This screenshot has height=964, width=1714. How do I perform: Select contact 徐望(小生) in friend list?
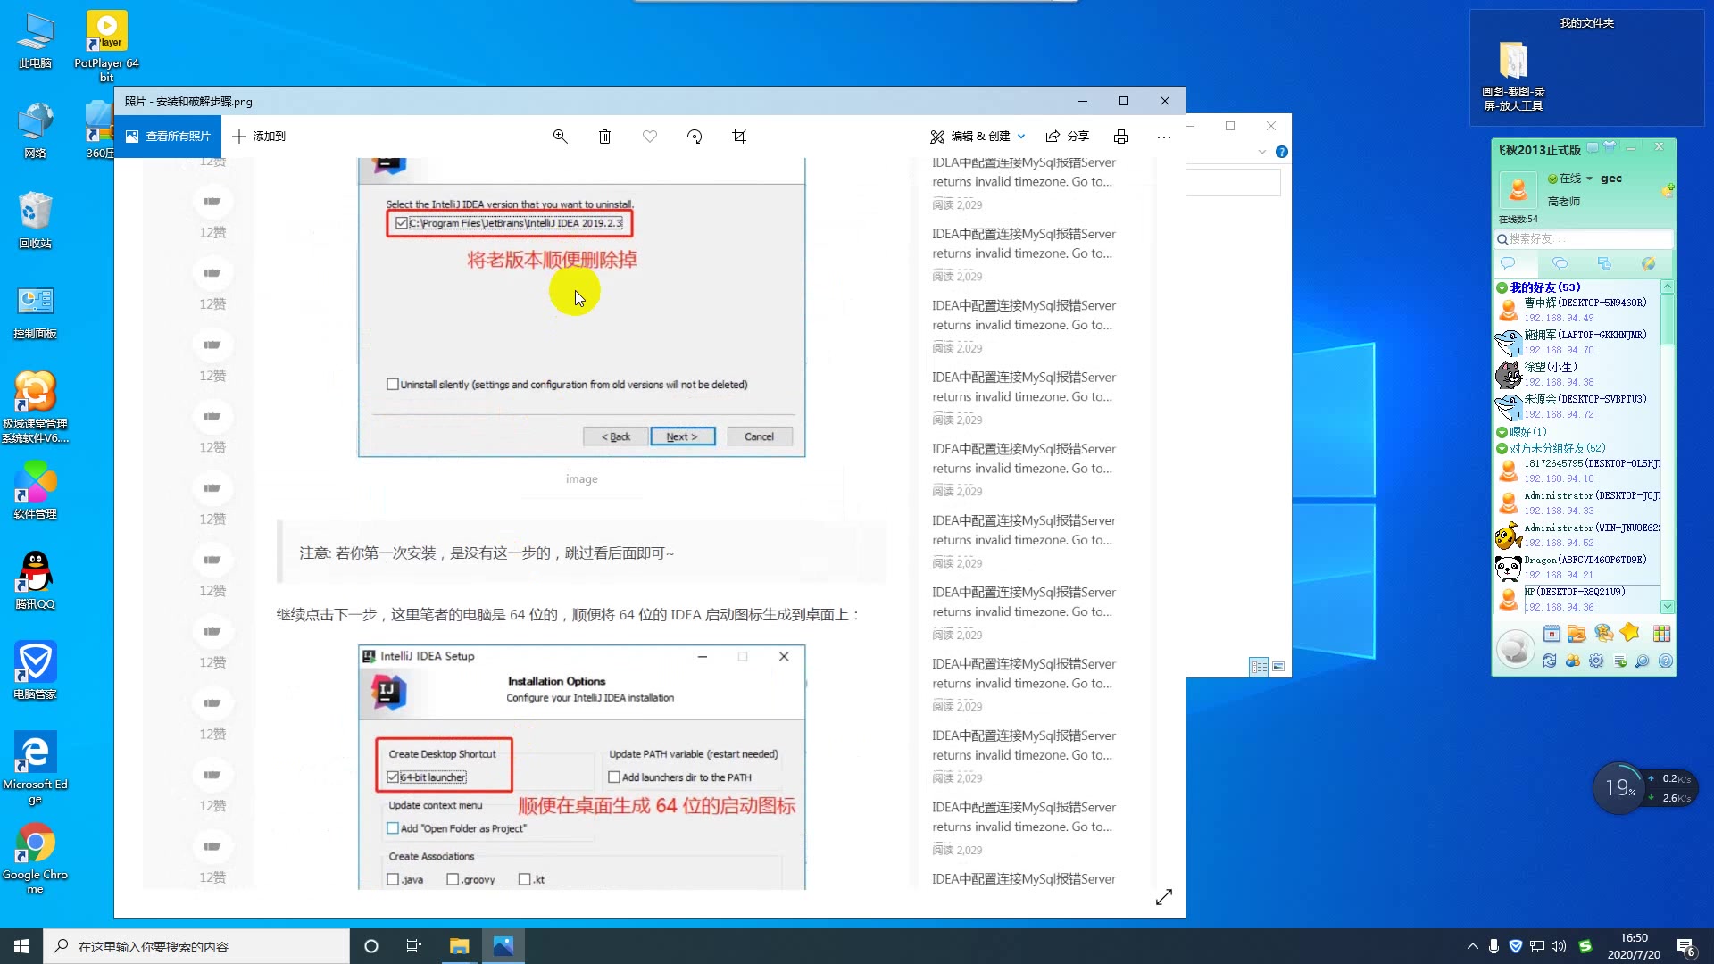click(x=1577, y=375)
